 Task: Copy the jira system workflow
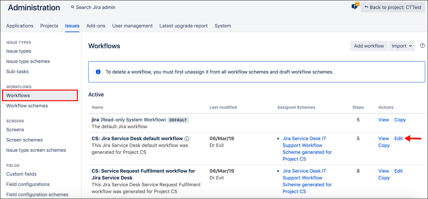pos(400,120)
